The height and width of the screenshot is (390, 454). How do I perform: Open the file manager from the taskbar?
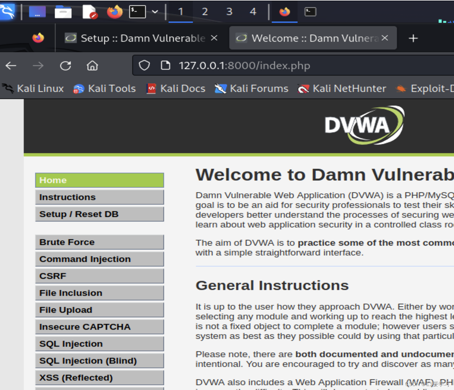[x=63, y=12]
